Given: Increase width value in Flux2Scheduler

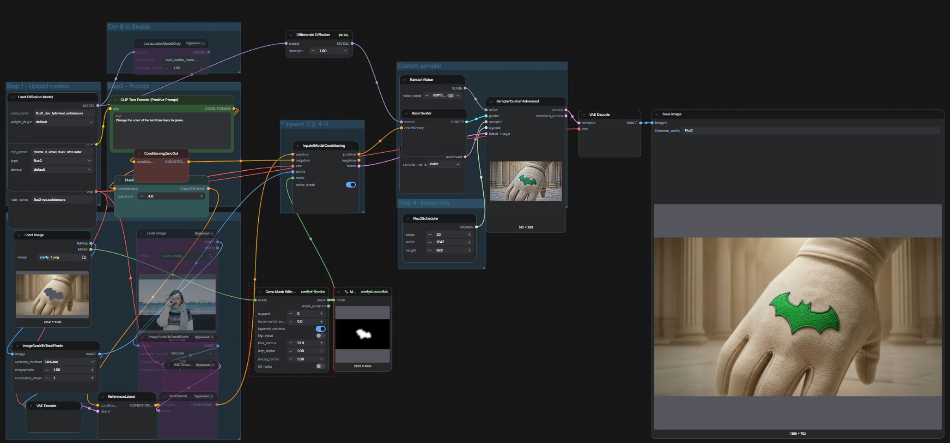Looking at the screenshot, I should click(x=469, y=242).
